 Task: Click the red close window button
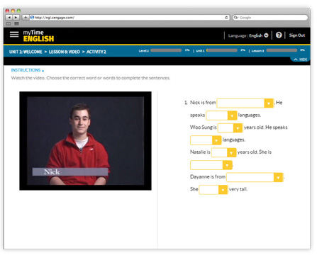[7, 11]
